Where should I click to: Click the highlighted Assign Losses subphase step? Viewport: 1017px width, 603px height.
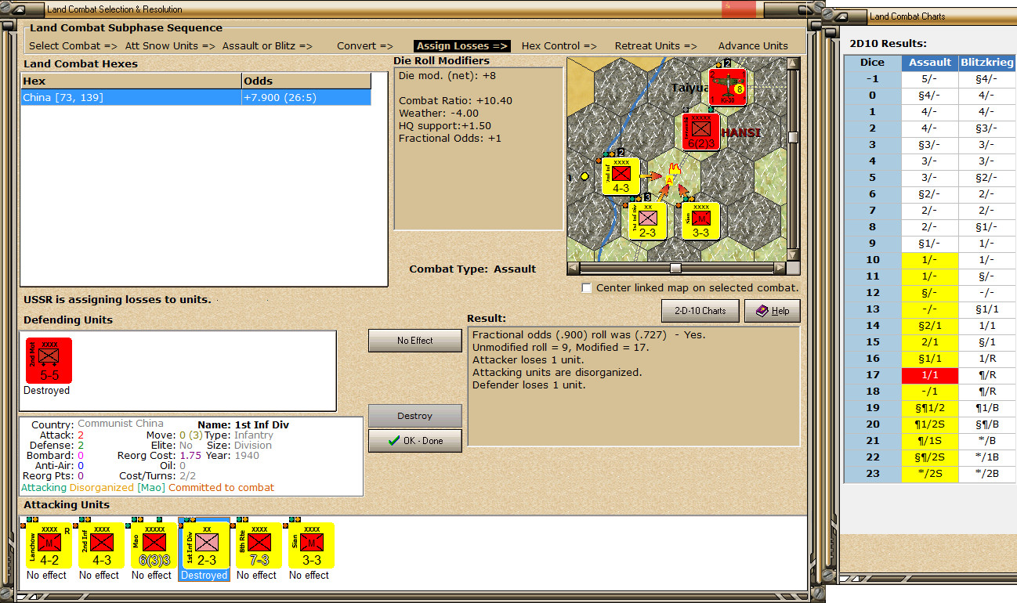pos(462,46)
